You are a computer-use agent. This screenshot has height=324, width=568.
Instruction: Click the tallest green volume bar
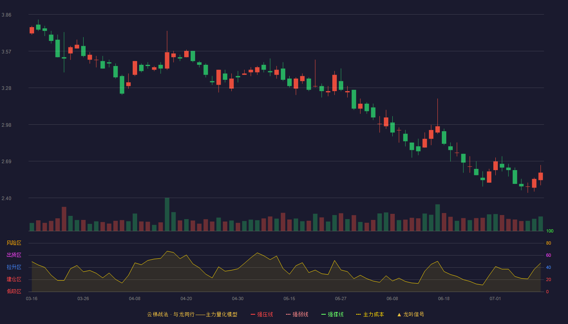click(167, 214)
